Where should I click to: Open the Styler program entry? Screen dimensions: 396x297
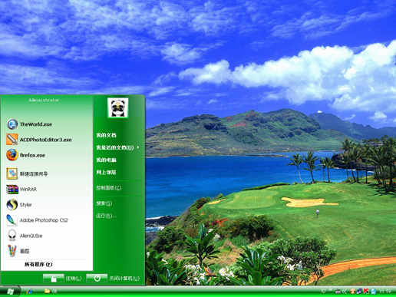point(19,205)
